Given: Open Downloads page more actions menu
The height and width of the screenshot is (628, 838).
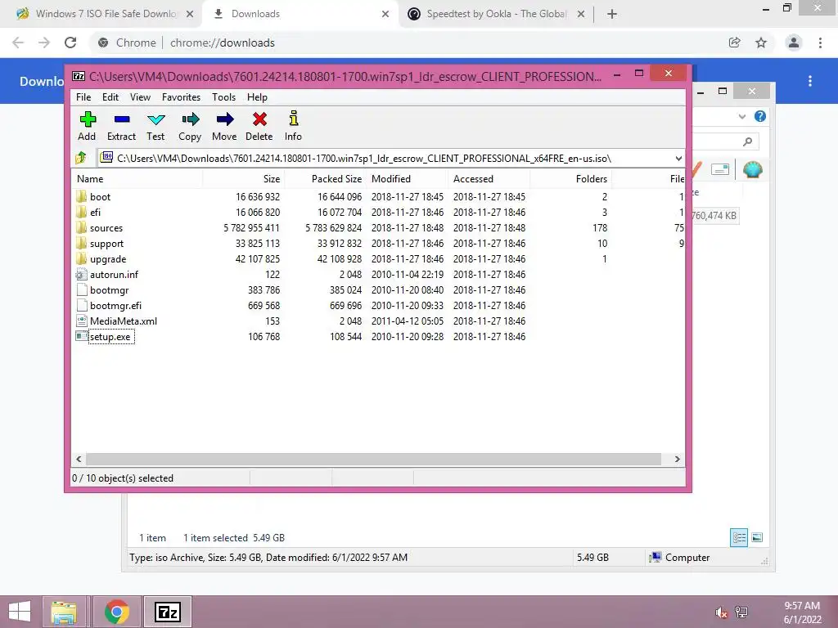Looking at the screenshot, I should pyautogui.click(x=810, y=81).
